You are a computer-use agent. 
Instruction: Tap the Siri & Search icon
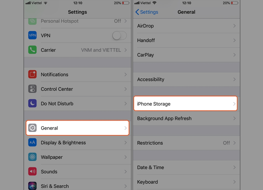pos(32,186)
